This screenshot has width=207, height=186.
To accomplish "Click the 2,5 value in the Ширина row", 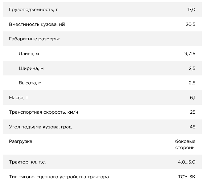I will (x=192, y=68).
